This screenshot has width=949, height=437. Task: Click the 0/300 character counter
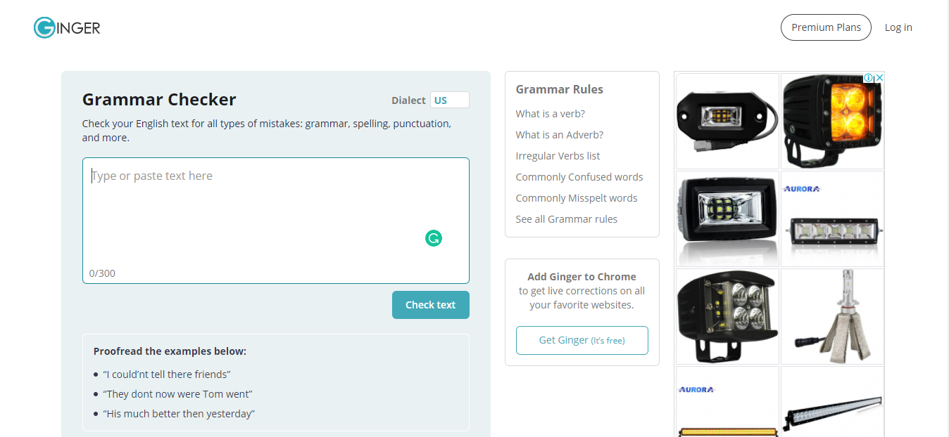click(x=102, y=273)
